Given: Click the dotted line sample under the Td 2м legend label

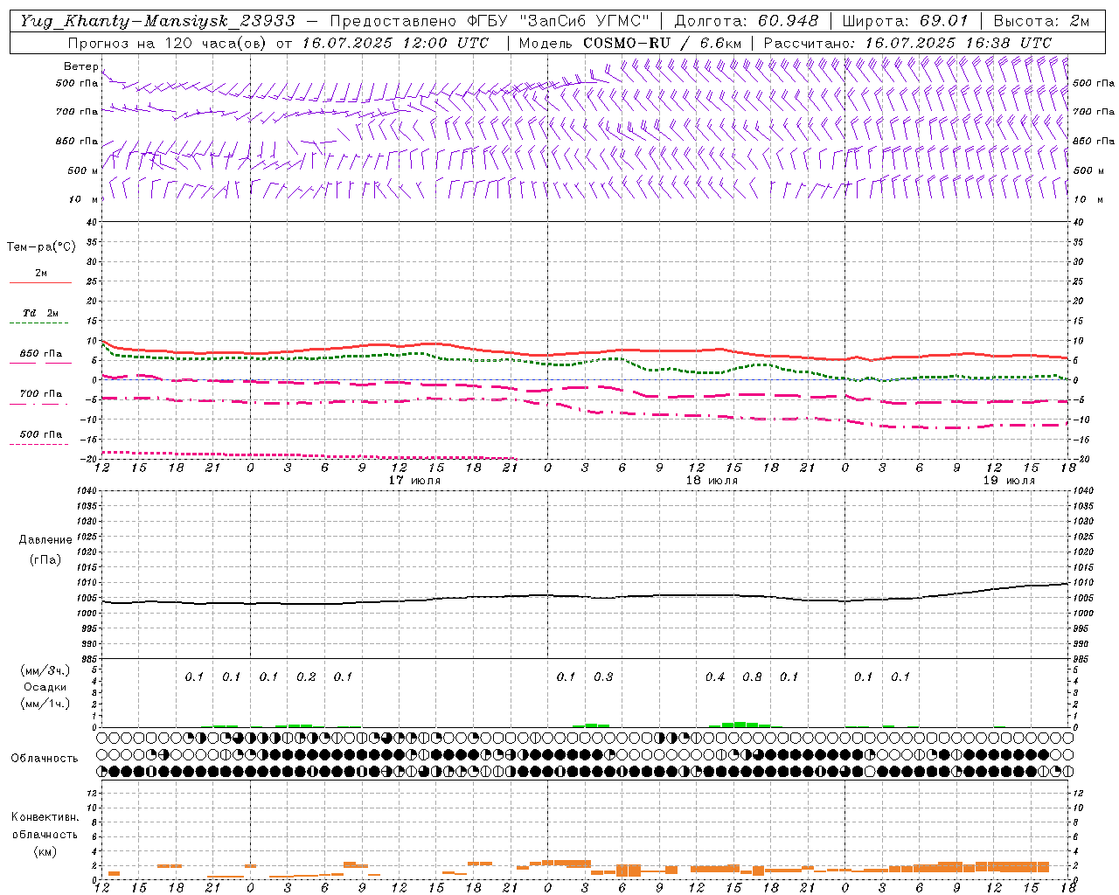Looking at the screenshot, I should (x=39, y=323).
